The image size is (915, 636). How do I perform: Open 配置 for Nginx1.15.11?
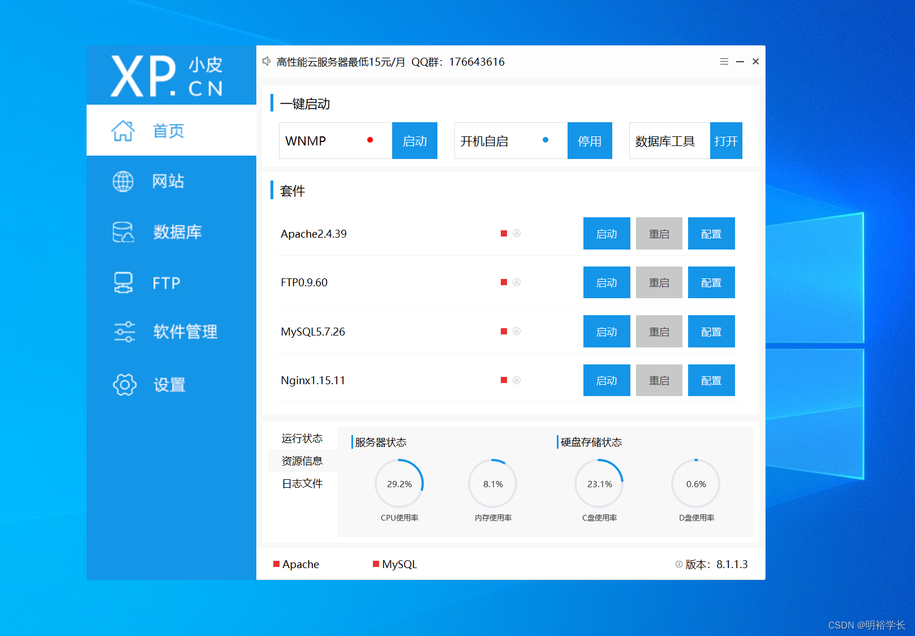coord(711,380)
